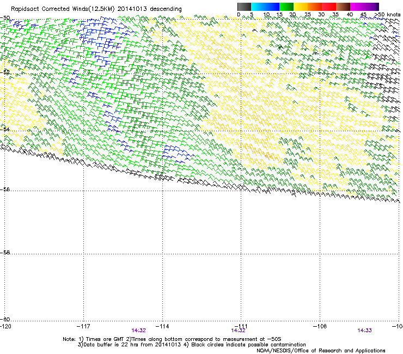403x354 pixels.
Task: Click the cyan 5-10 knots legend swatch
Action: point(258,7)
